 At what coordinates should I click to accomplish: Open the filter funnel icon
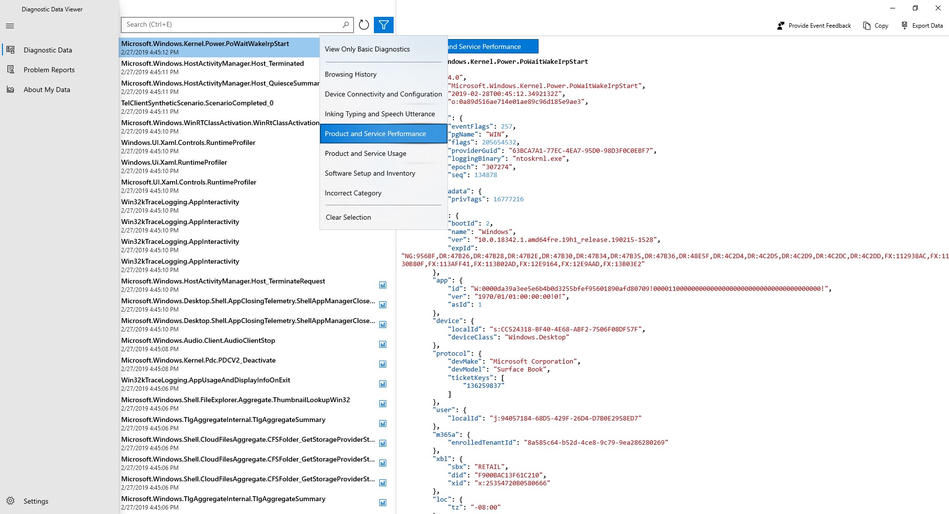click(x=384, y=25)
